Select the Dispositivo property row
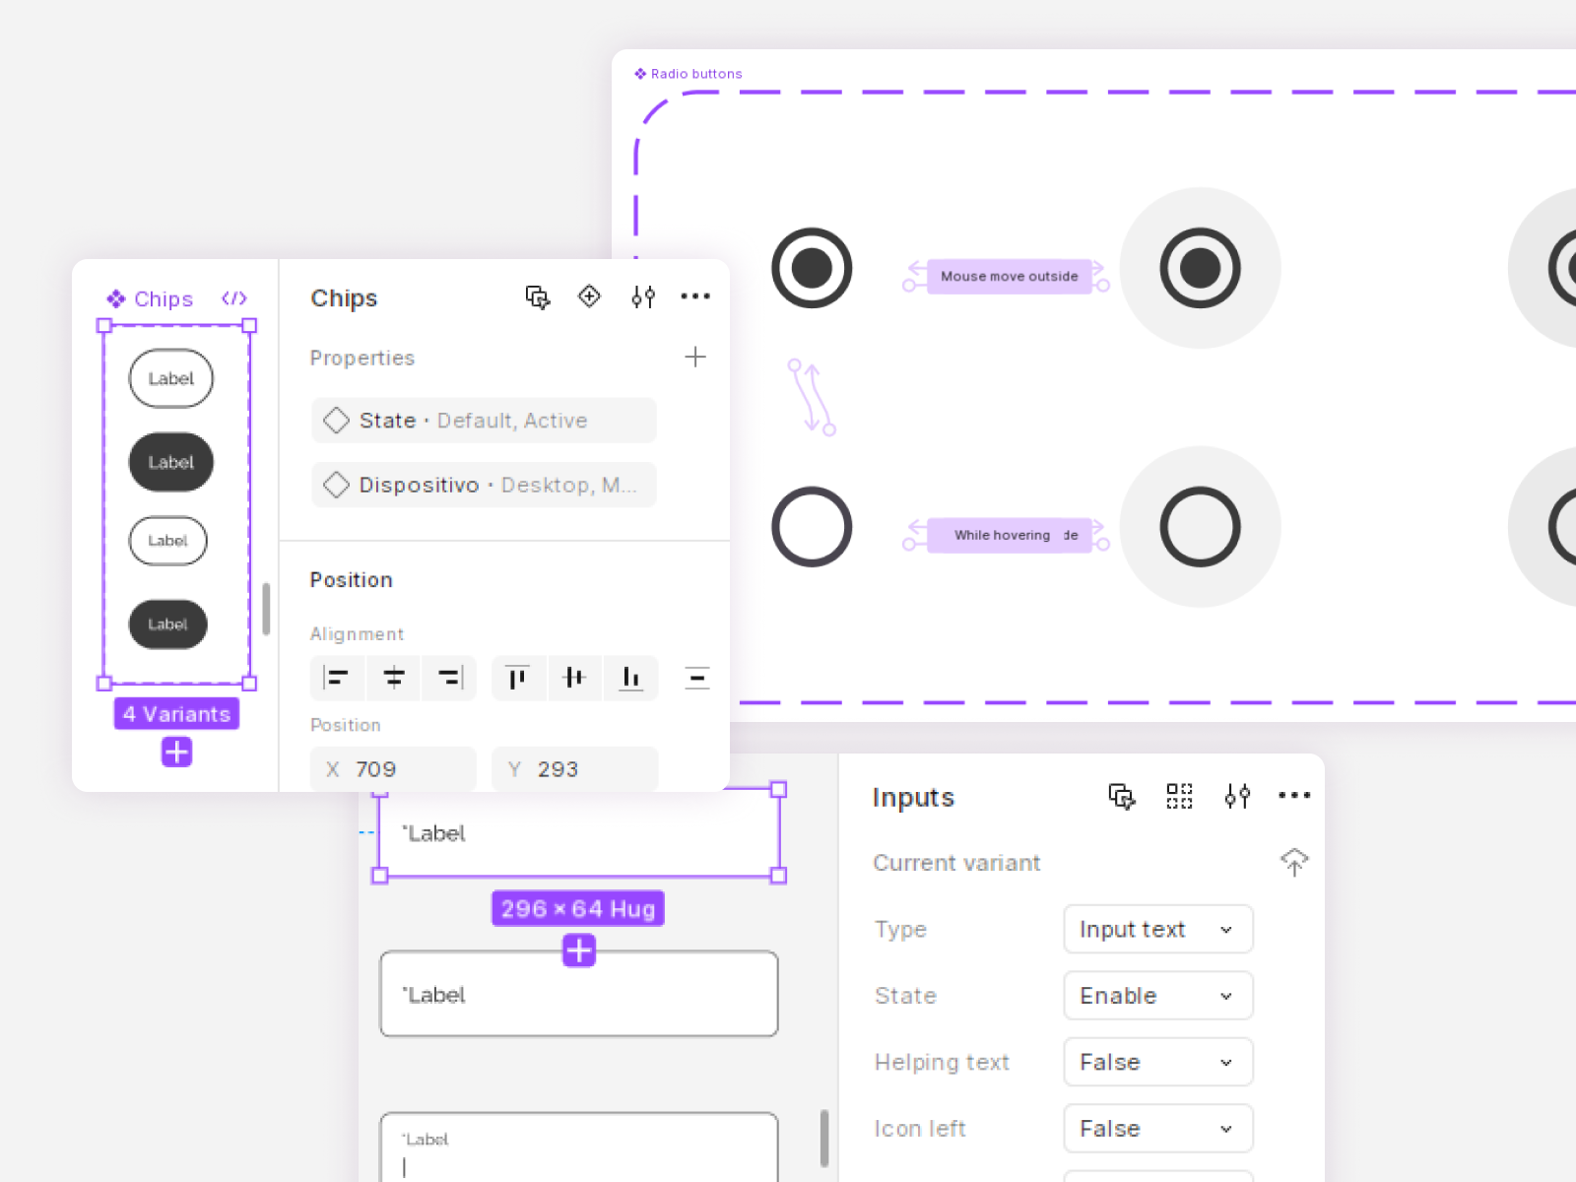The image size is (1576, 1182). (x=484, y=485)
